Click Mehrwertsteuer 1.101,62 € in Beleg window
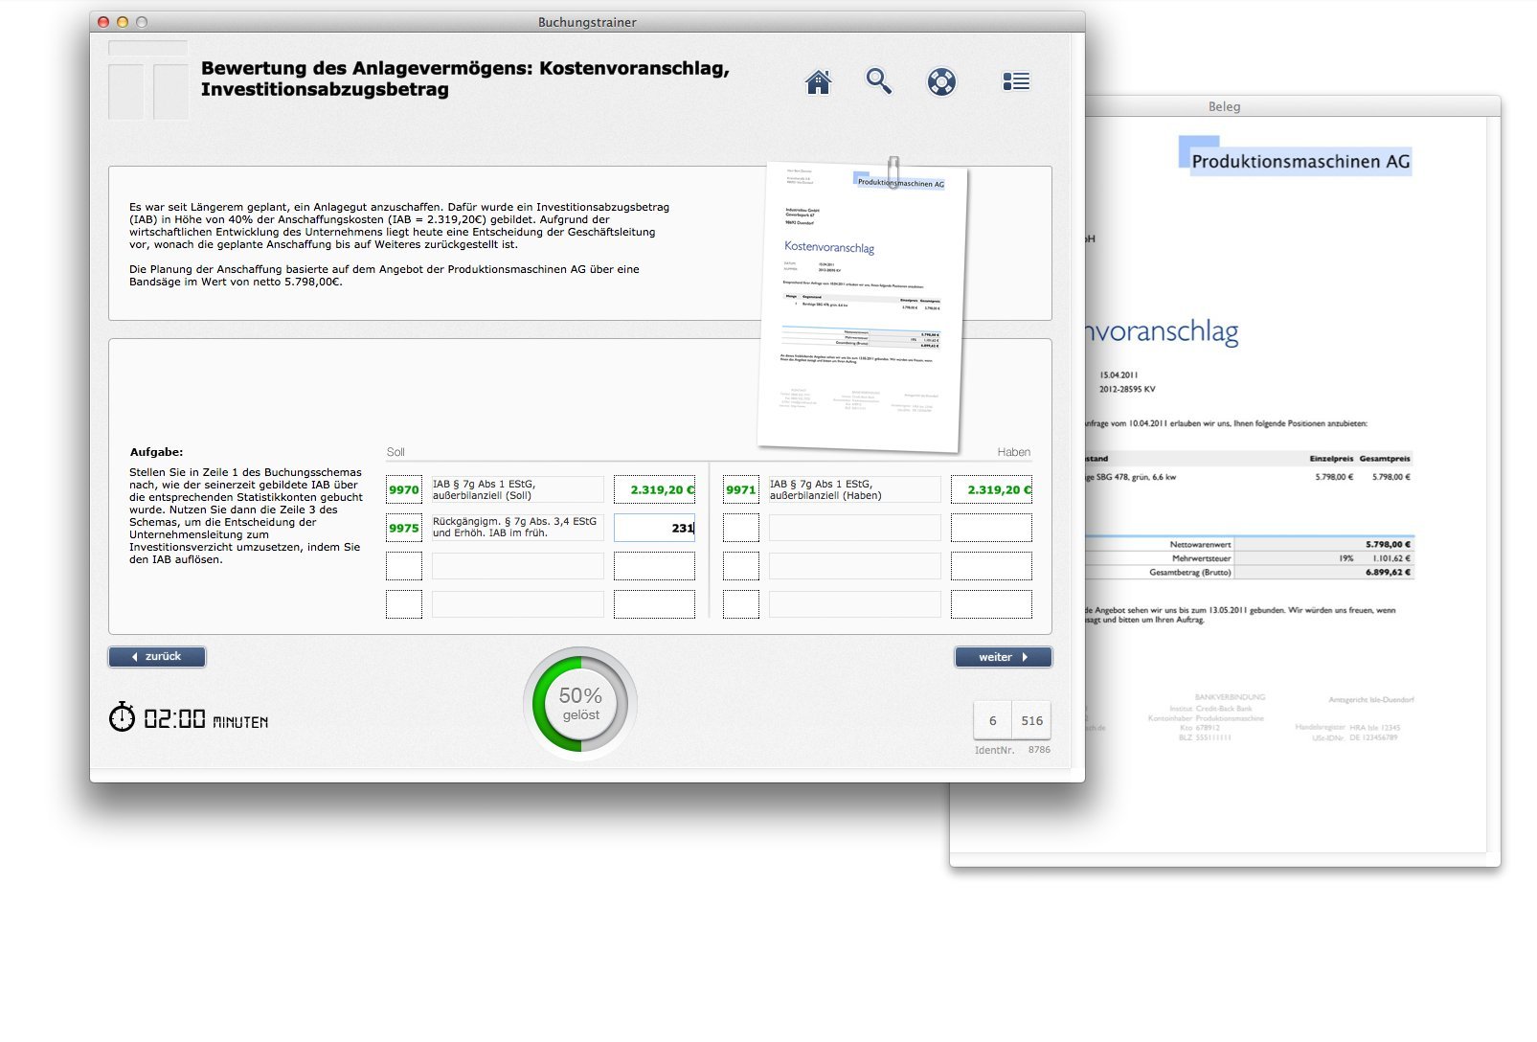The width and height of the screenshot is (1537, 1042). (x=1390, y=558)
